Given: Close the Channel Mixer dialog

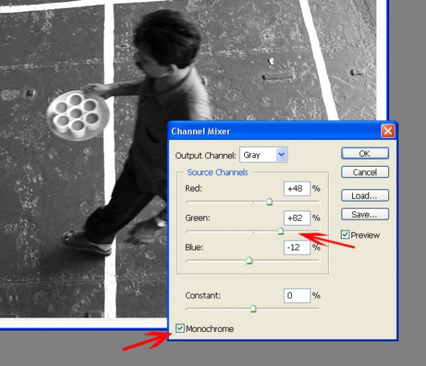Looking at the screenshot, I should (x=388, y=131).
